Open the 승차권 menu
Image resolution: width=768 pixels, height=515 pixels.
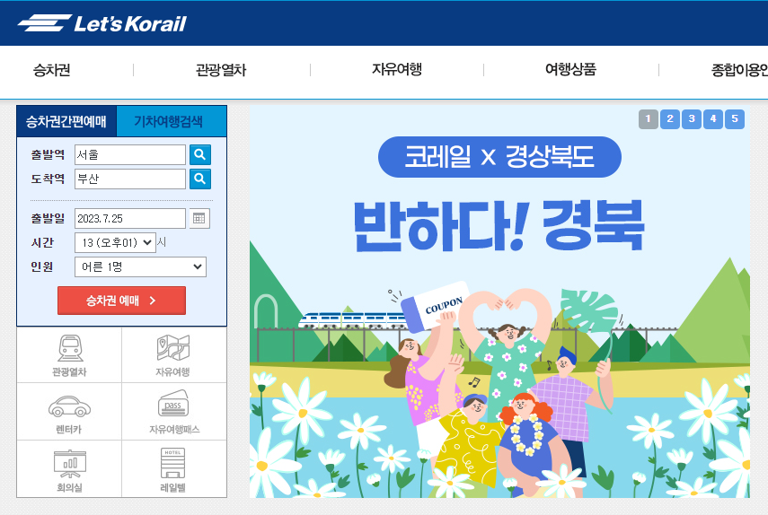pyautogui.click(x=51, y=70)
